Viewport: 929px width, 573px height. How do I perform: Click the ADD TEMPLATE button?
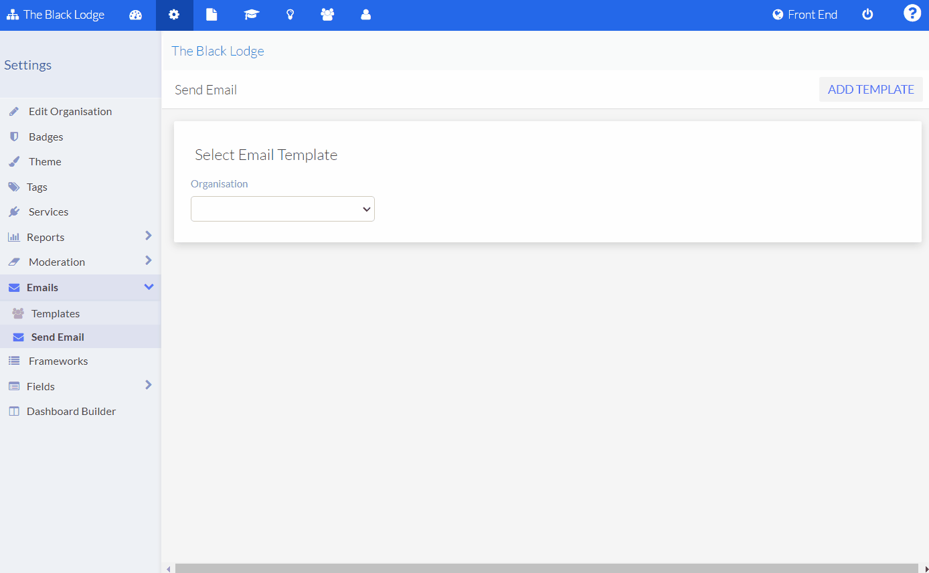click(x=870, y=89)
